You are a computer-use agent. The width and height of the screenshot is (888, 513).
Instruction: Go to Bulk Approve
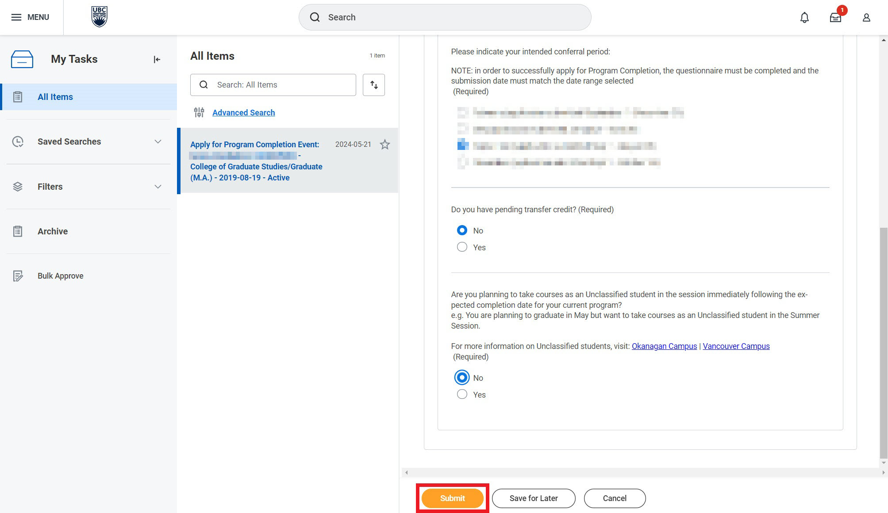point(60,276)
